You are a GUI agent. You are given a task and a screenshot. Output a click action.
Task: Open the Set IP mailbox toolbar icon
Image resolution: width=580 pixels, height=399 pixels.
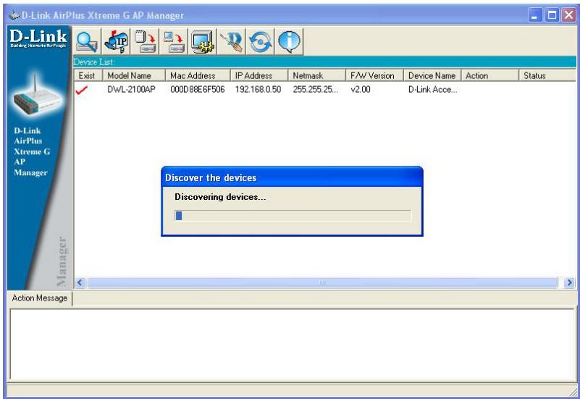point(116,41)
